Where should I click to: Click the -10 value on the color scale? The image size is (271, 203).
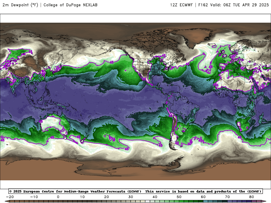[x=34, y=197]
